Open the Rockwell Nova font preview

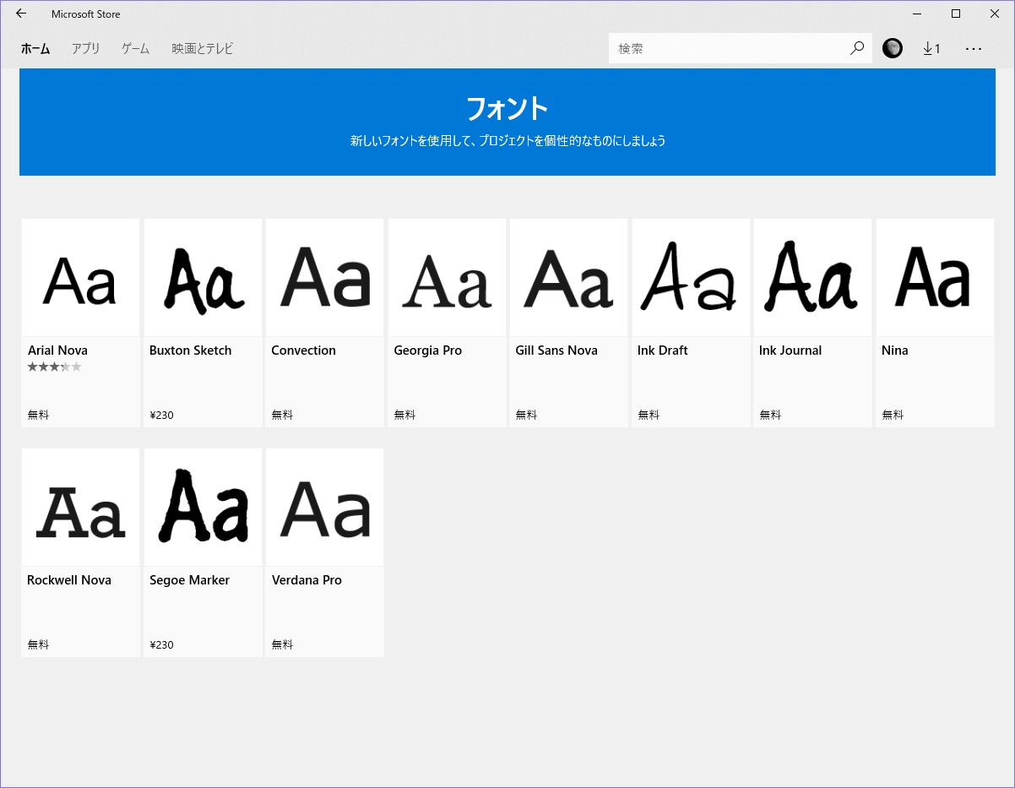pyautogui.click(x=80, y=508)
